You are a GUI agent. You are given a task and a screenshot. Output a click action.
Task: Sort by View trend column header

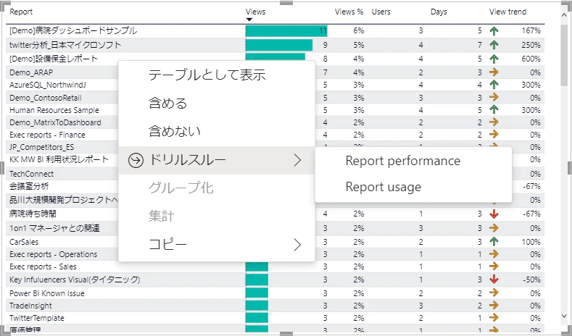(x=507, y=12)
